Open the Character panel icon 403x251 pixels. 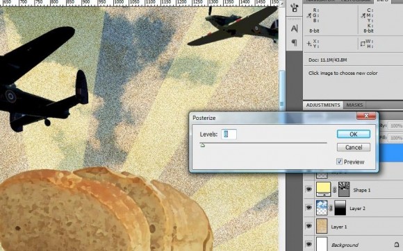295,28
